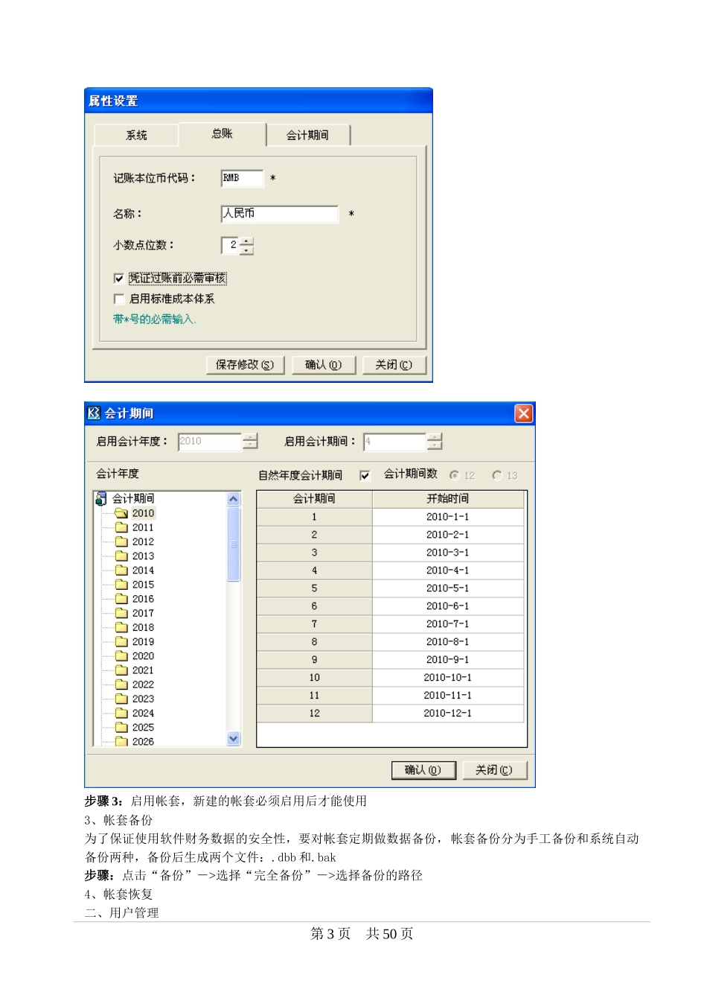Click the 2010-12-1 start date cell

coord(448,714)
